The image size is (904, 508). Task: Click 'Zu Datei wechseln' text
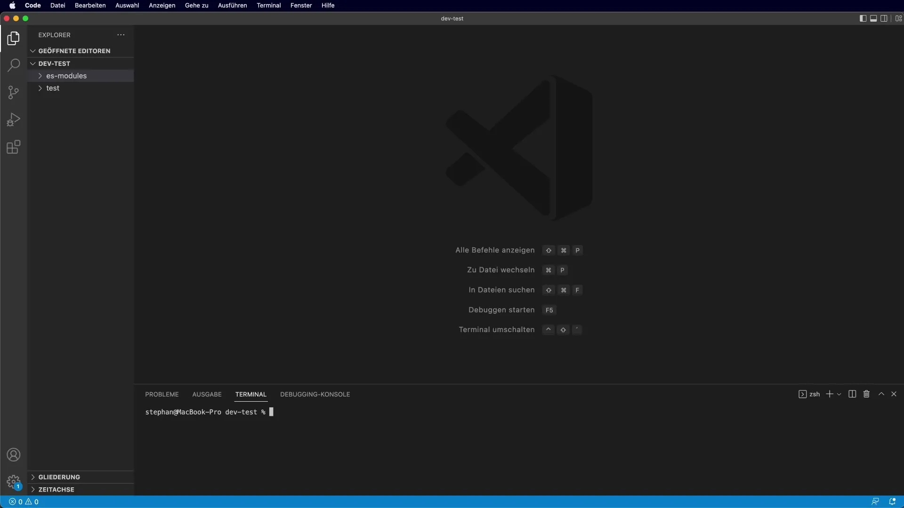point(500,270)
